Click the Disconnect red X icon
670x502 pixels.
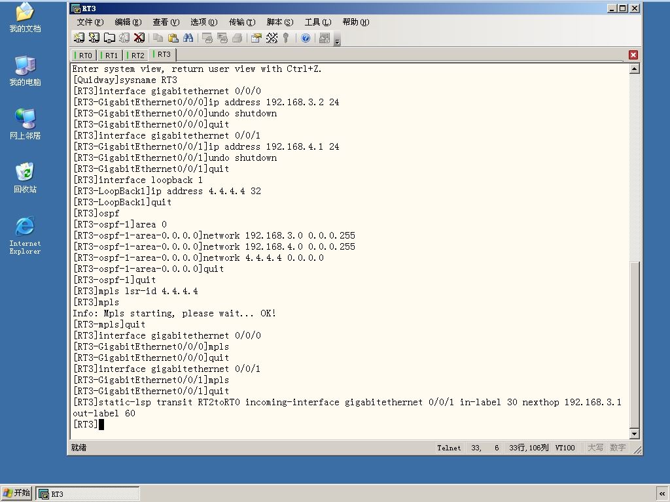(x=139, y=38)
